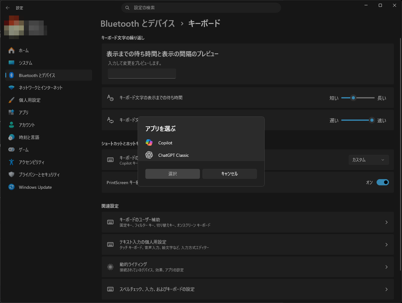
Task: Select アクセシビリティ in the sidebar
Action: pos(49,162)
